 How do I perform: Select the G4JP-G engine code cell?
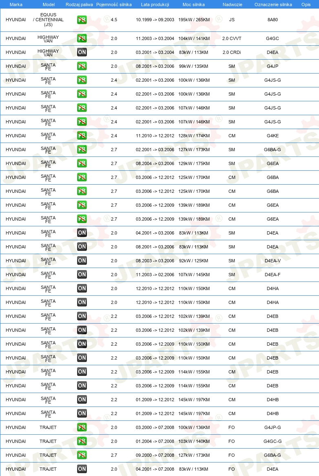click(x=272, y=427)
